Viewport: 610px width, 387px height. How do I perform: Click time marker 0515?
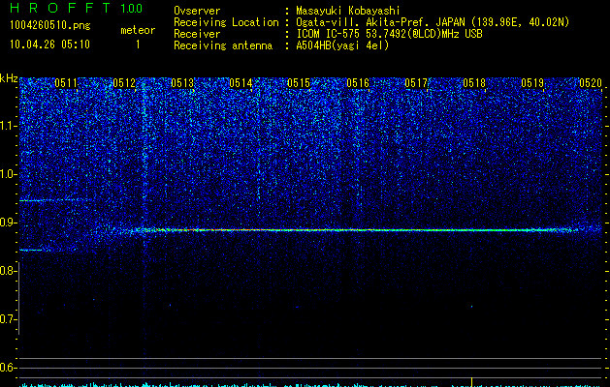(x=299, y=83)
